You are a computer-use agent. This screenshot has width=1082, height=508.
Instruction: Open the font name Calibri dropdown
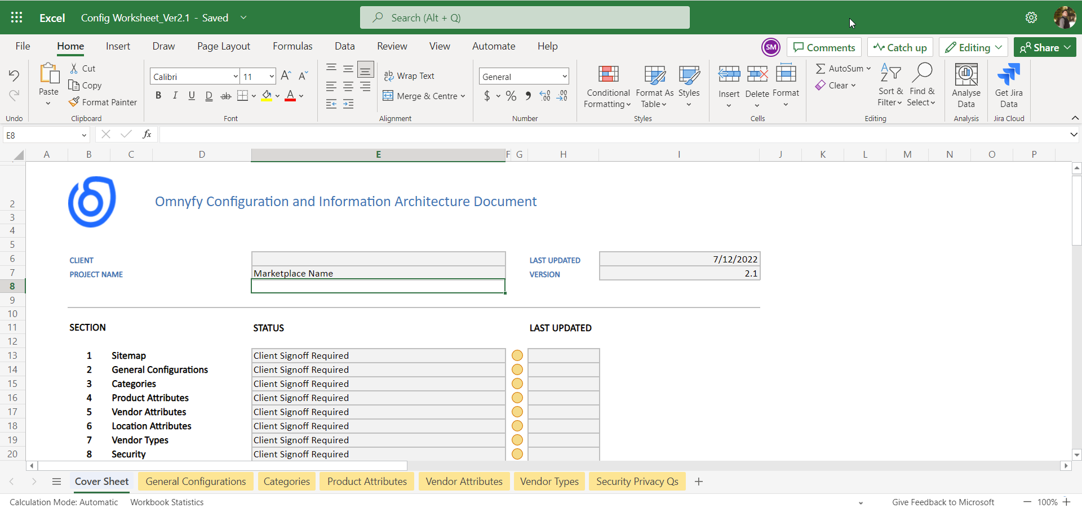pyautogui.click(x=236, y=76)
